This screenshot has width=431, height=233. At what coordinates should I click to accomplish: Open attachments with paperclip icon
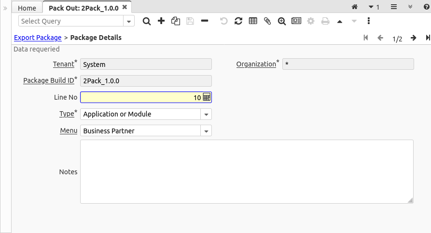pos(267,21)
